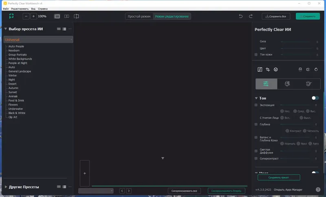The height and width of the screenshot is (197, 326).
Task: Click the green fit-to-screen icon
Action: (x=11, y=16)
